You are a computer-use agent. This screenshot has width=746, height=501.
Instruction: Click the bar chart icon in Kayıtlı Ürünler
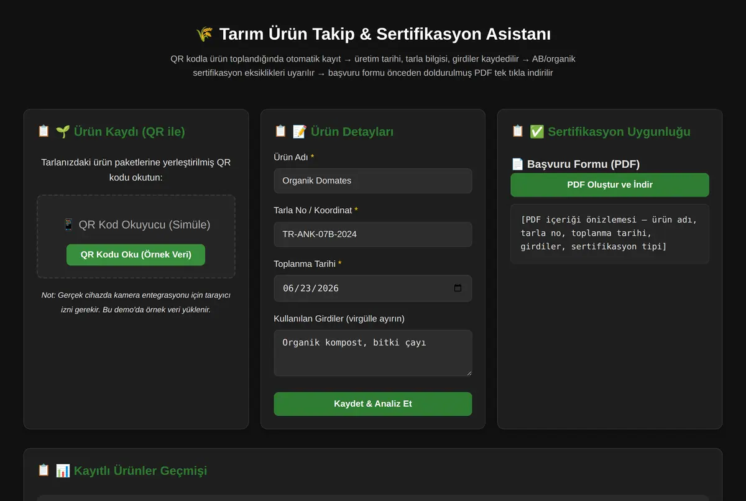pos(63,471)
